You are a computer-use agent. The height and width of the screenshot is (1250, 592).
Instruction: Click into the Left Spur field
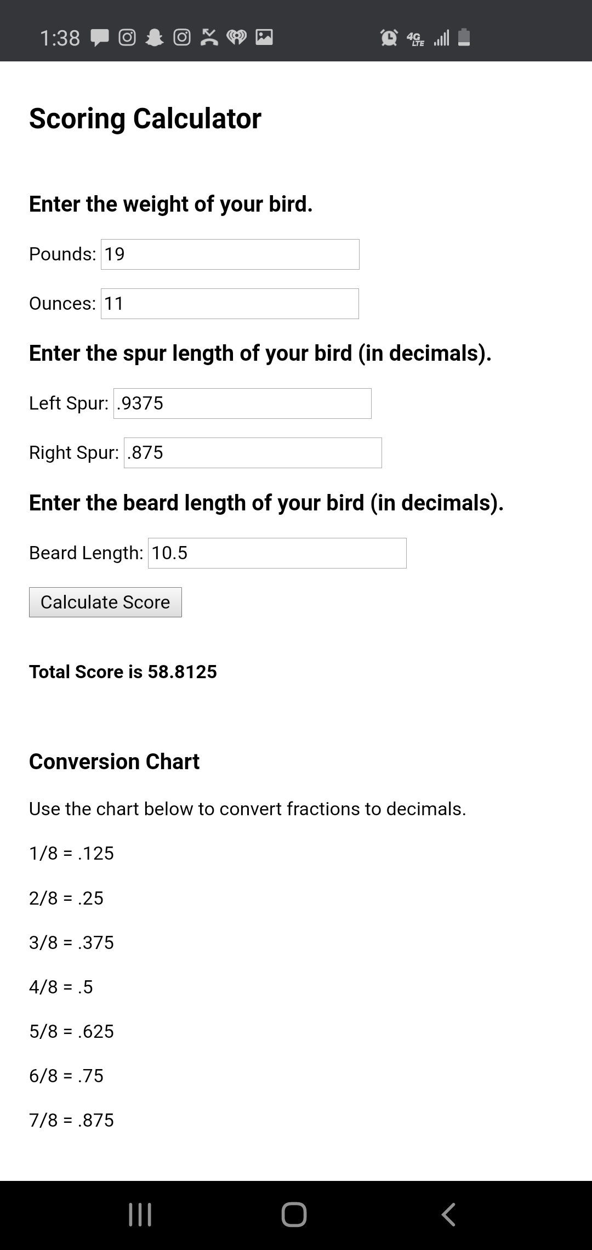point(242,404)
